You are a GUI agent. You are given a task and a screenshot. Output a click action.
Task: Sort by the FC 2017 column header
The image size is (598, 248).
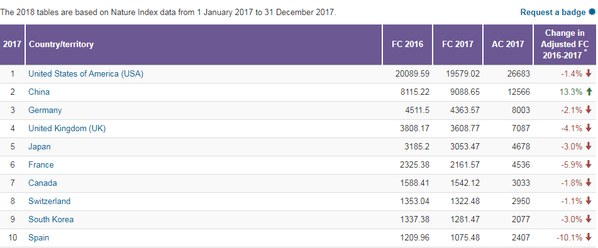coord(458,45)
